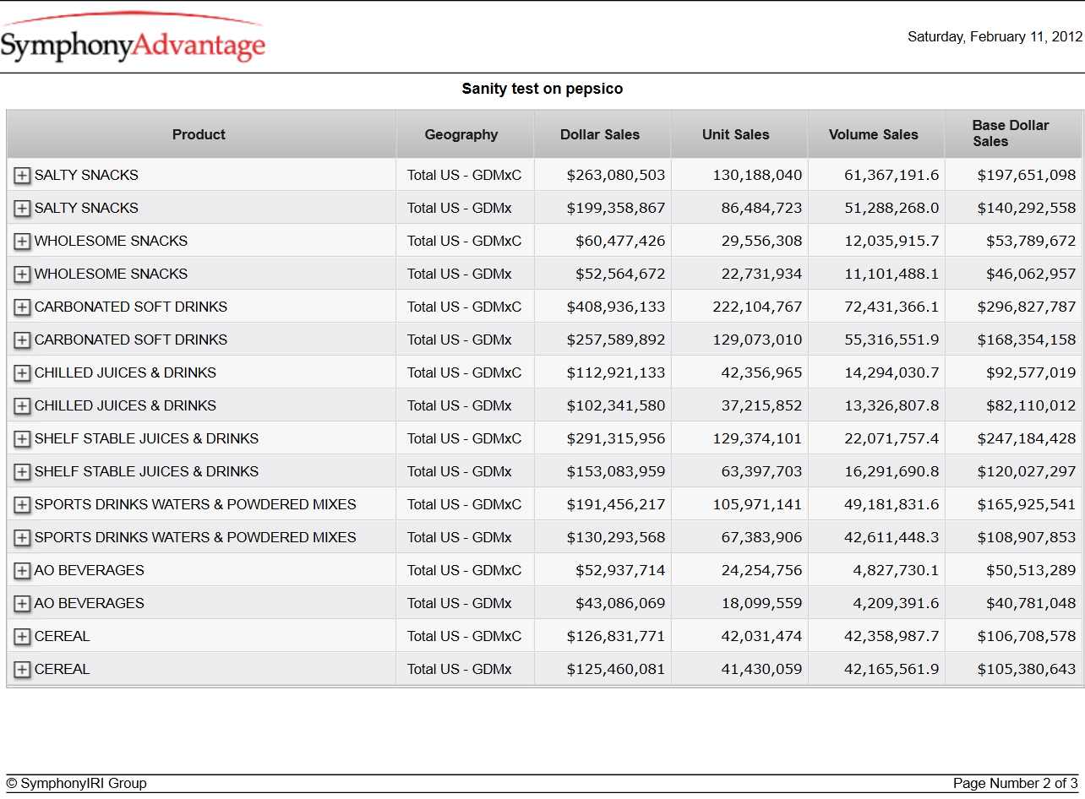Select the 42,356,965 unit sales cell

(x=739, y=372)
